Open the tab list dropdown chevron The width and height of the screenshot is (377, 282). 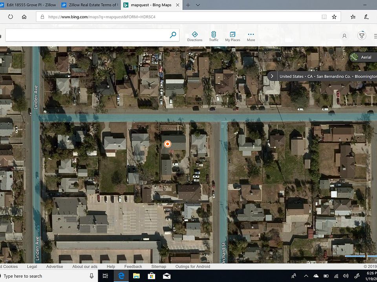point(198,5)
